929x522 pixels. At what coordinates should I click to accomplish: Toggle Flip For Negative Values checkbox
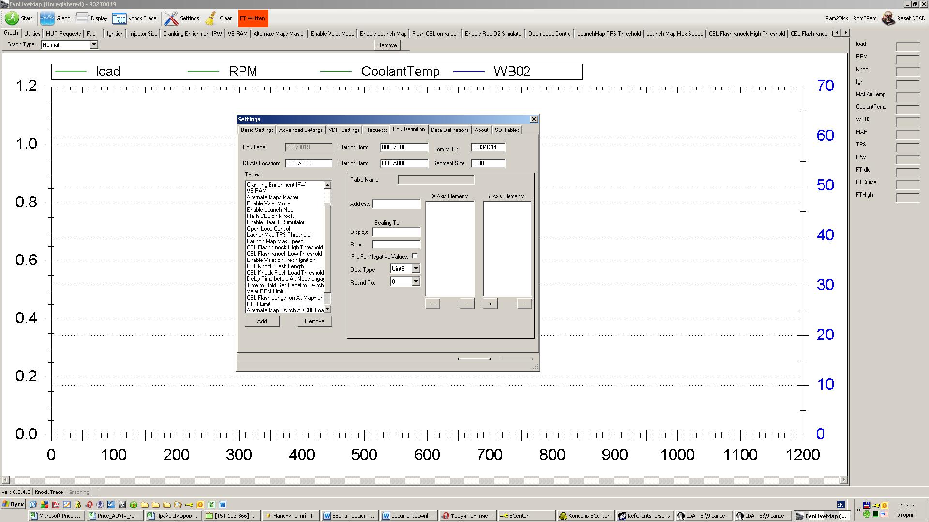[x=415, y=256]
